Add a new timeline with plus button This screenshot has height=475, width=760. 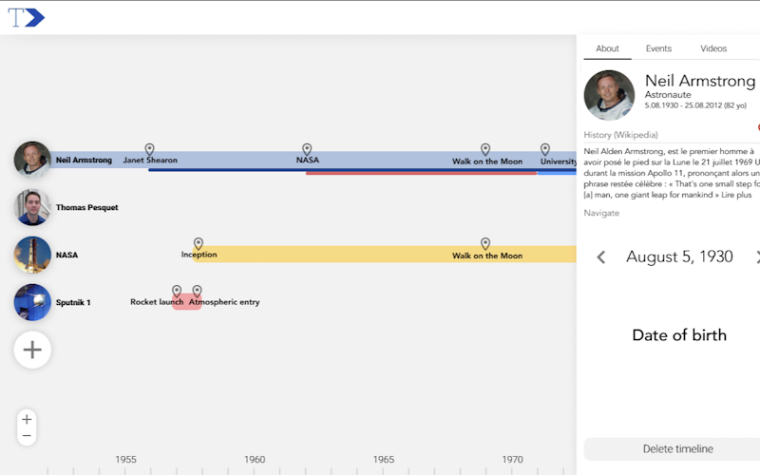coord(32,350)
